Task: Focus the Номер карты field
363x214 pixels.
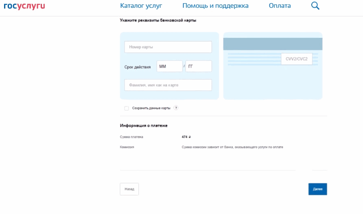Action: click(x=168, y=47)
